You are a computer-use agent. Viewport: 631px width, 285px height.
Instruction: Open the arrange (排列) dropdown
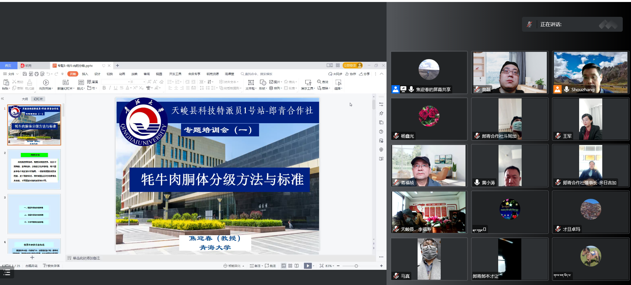[276, 88]
